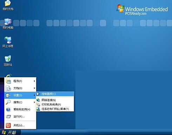Click the 帮助和支持 question mark icon

point(8,109)
